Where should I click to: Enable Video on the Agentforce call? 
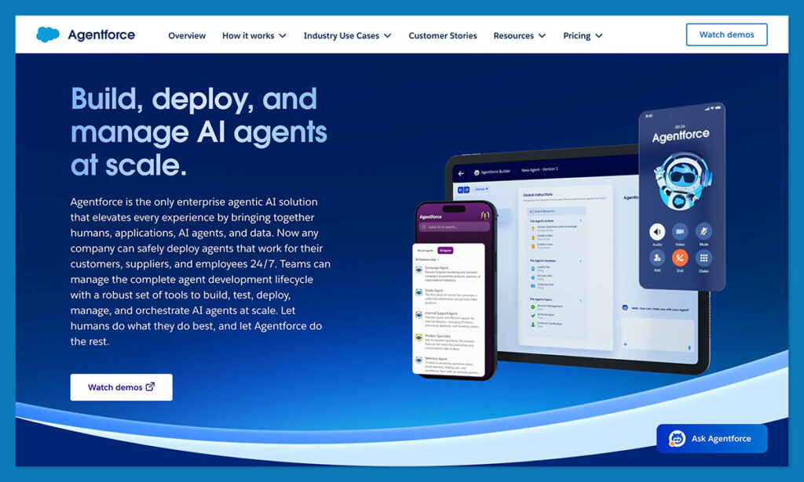(x=678, y=231)
